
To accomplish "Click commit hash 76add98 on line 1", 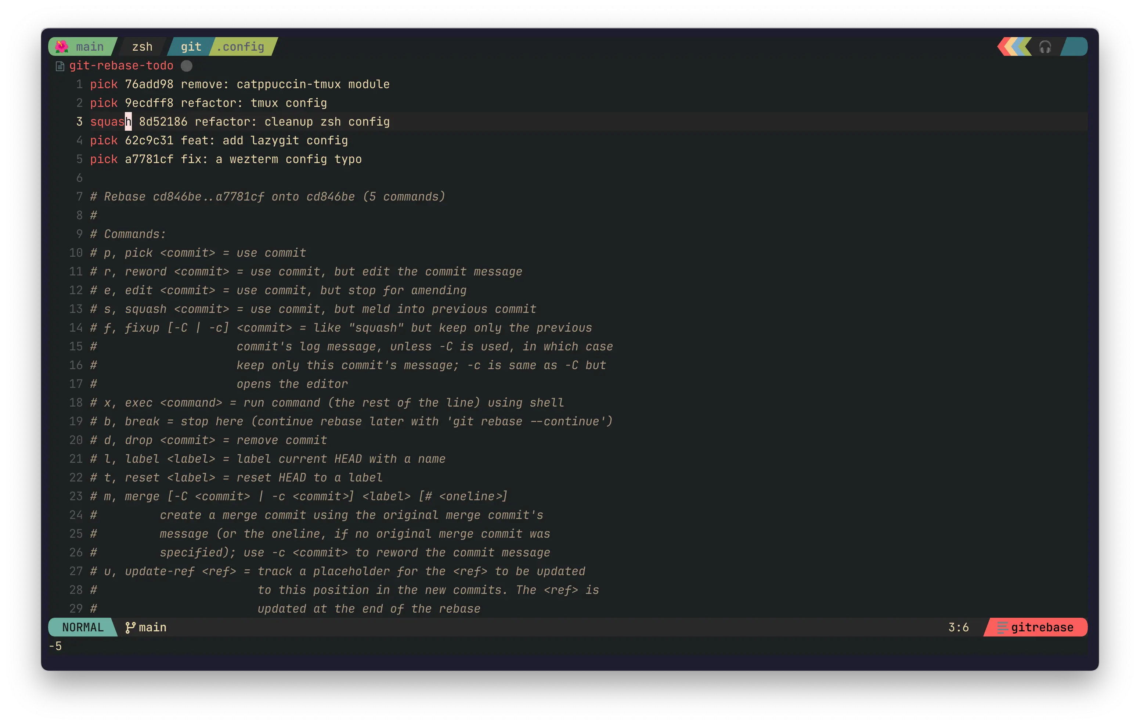I will (x=149, y=84).
